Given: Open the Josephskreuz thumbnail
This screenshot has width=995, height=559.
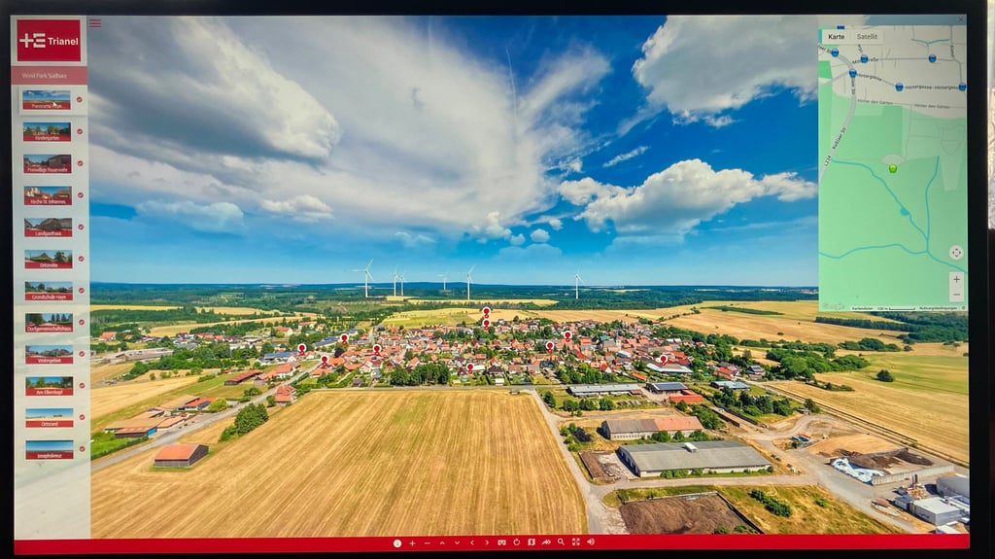Looking at the screenshot, I should coord(50,450).
